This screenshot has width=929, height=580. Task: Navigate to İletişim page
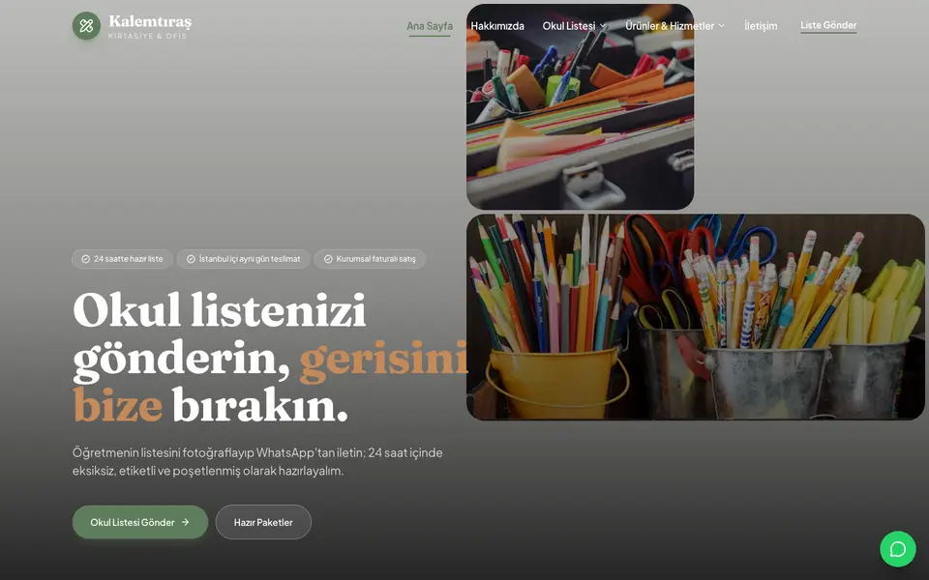(x=761, y=26)
